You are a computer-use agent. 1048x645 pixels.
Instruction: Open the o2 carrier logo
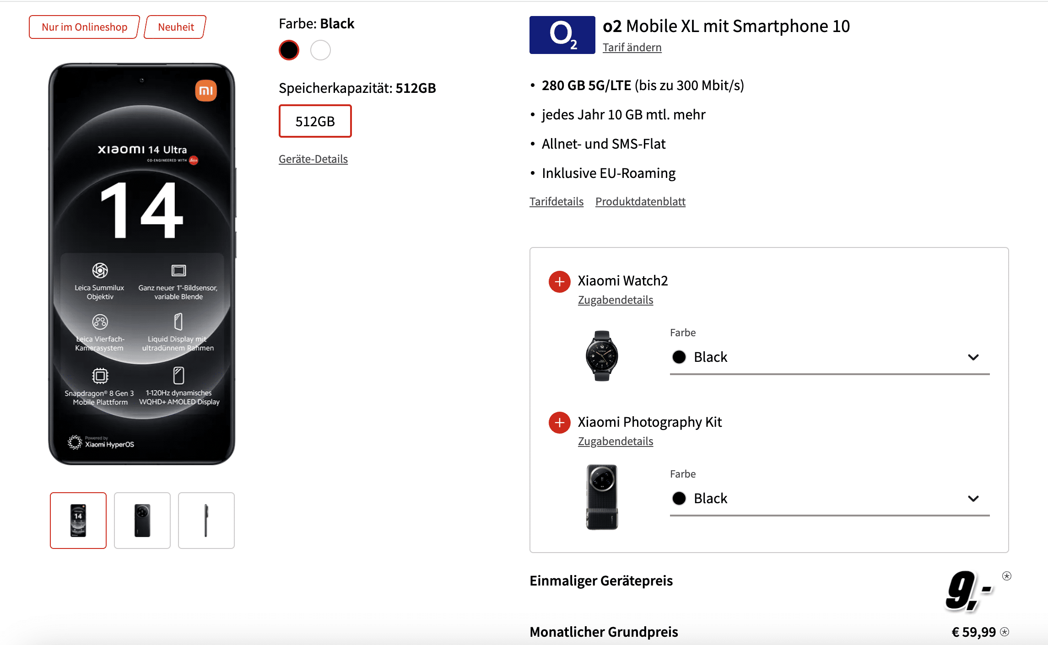pyautogui.click(x=562, y=35)
